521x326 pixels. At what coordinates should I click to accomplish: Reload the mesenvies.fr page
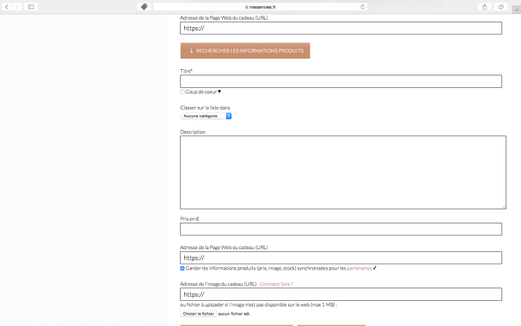tap(363, 6)
